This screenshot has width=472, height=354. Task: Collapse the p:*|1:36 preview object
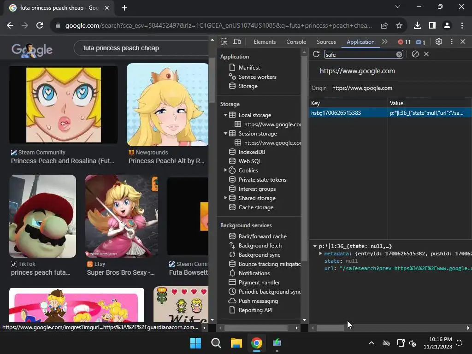(x=315, y=246)
